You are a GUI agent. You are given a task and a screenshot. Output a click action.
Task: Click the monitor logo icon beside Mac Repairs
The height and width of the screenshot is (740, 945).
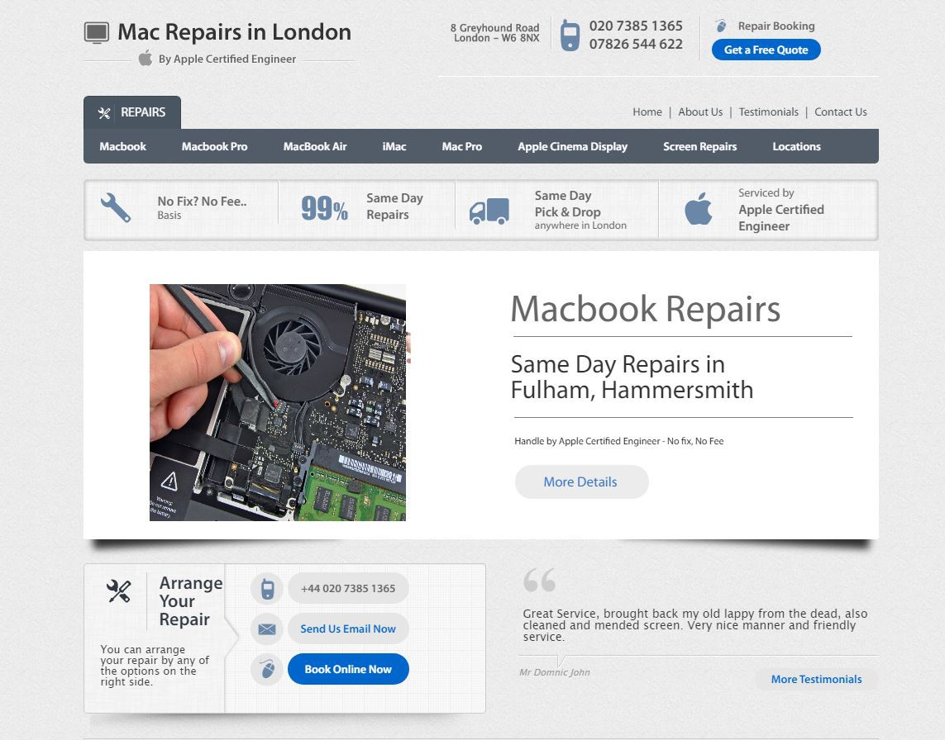(97, 32)
